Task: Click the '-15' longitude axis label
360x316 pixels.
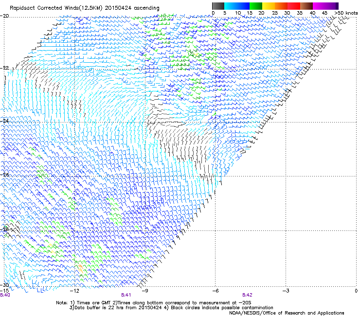Action: click(4, 291)
